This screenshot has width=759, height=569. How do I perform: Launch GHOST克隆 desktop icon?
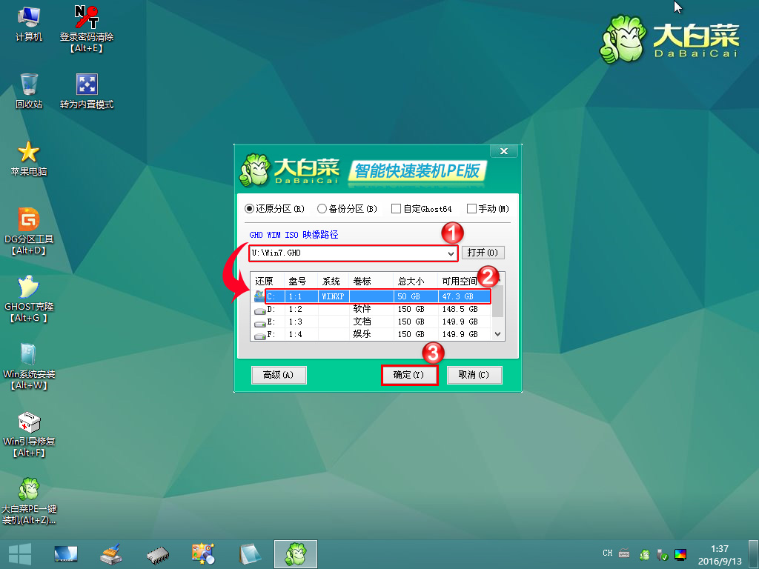point(29,287)
